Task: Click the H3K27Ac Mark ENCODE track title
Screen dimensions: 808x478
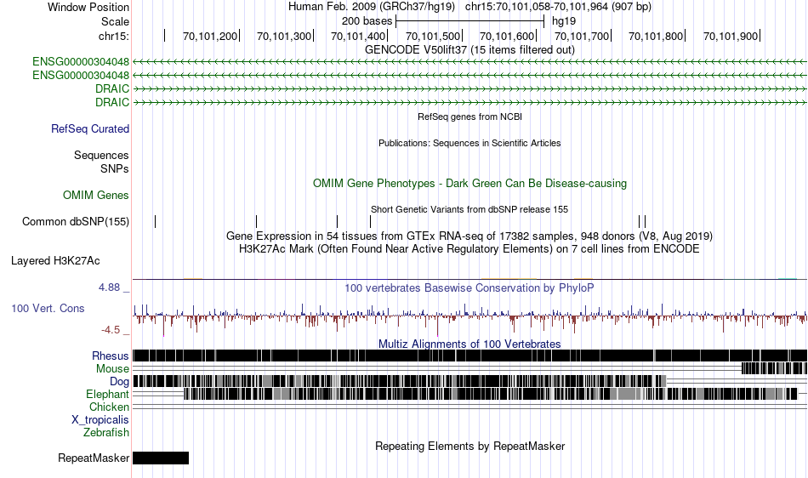Action: pyautogui.click(x=469, y=249)
